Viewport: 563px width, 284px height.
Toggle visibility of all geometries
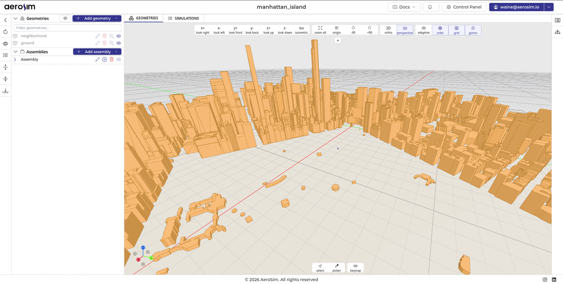pos(65,18)
